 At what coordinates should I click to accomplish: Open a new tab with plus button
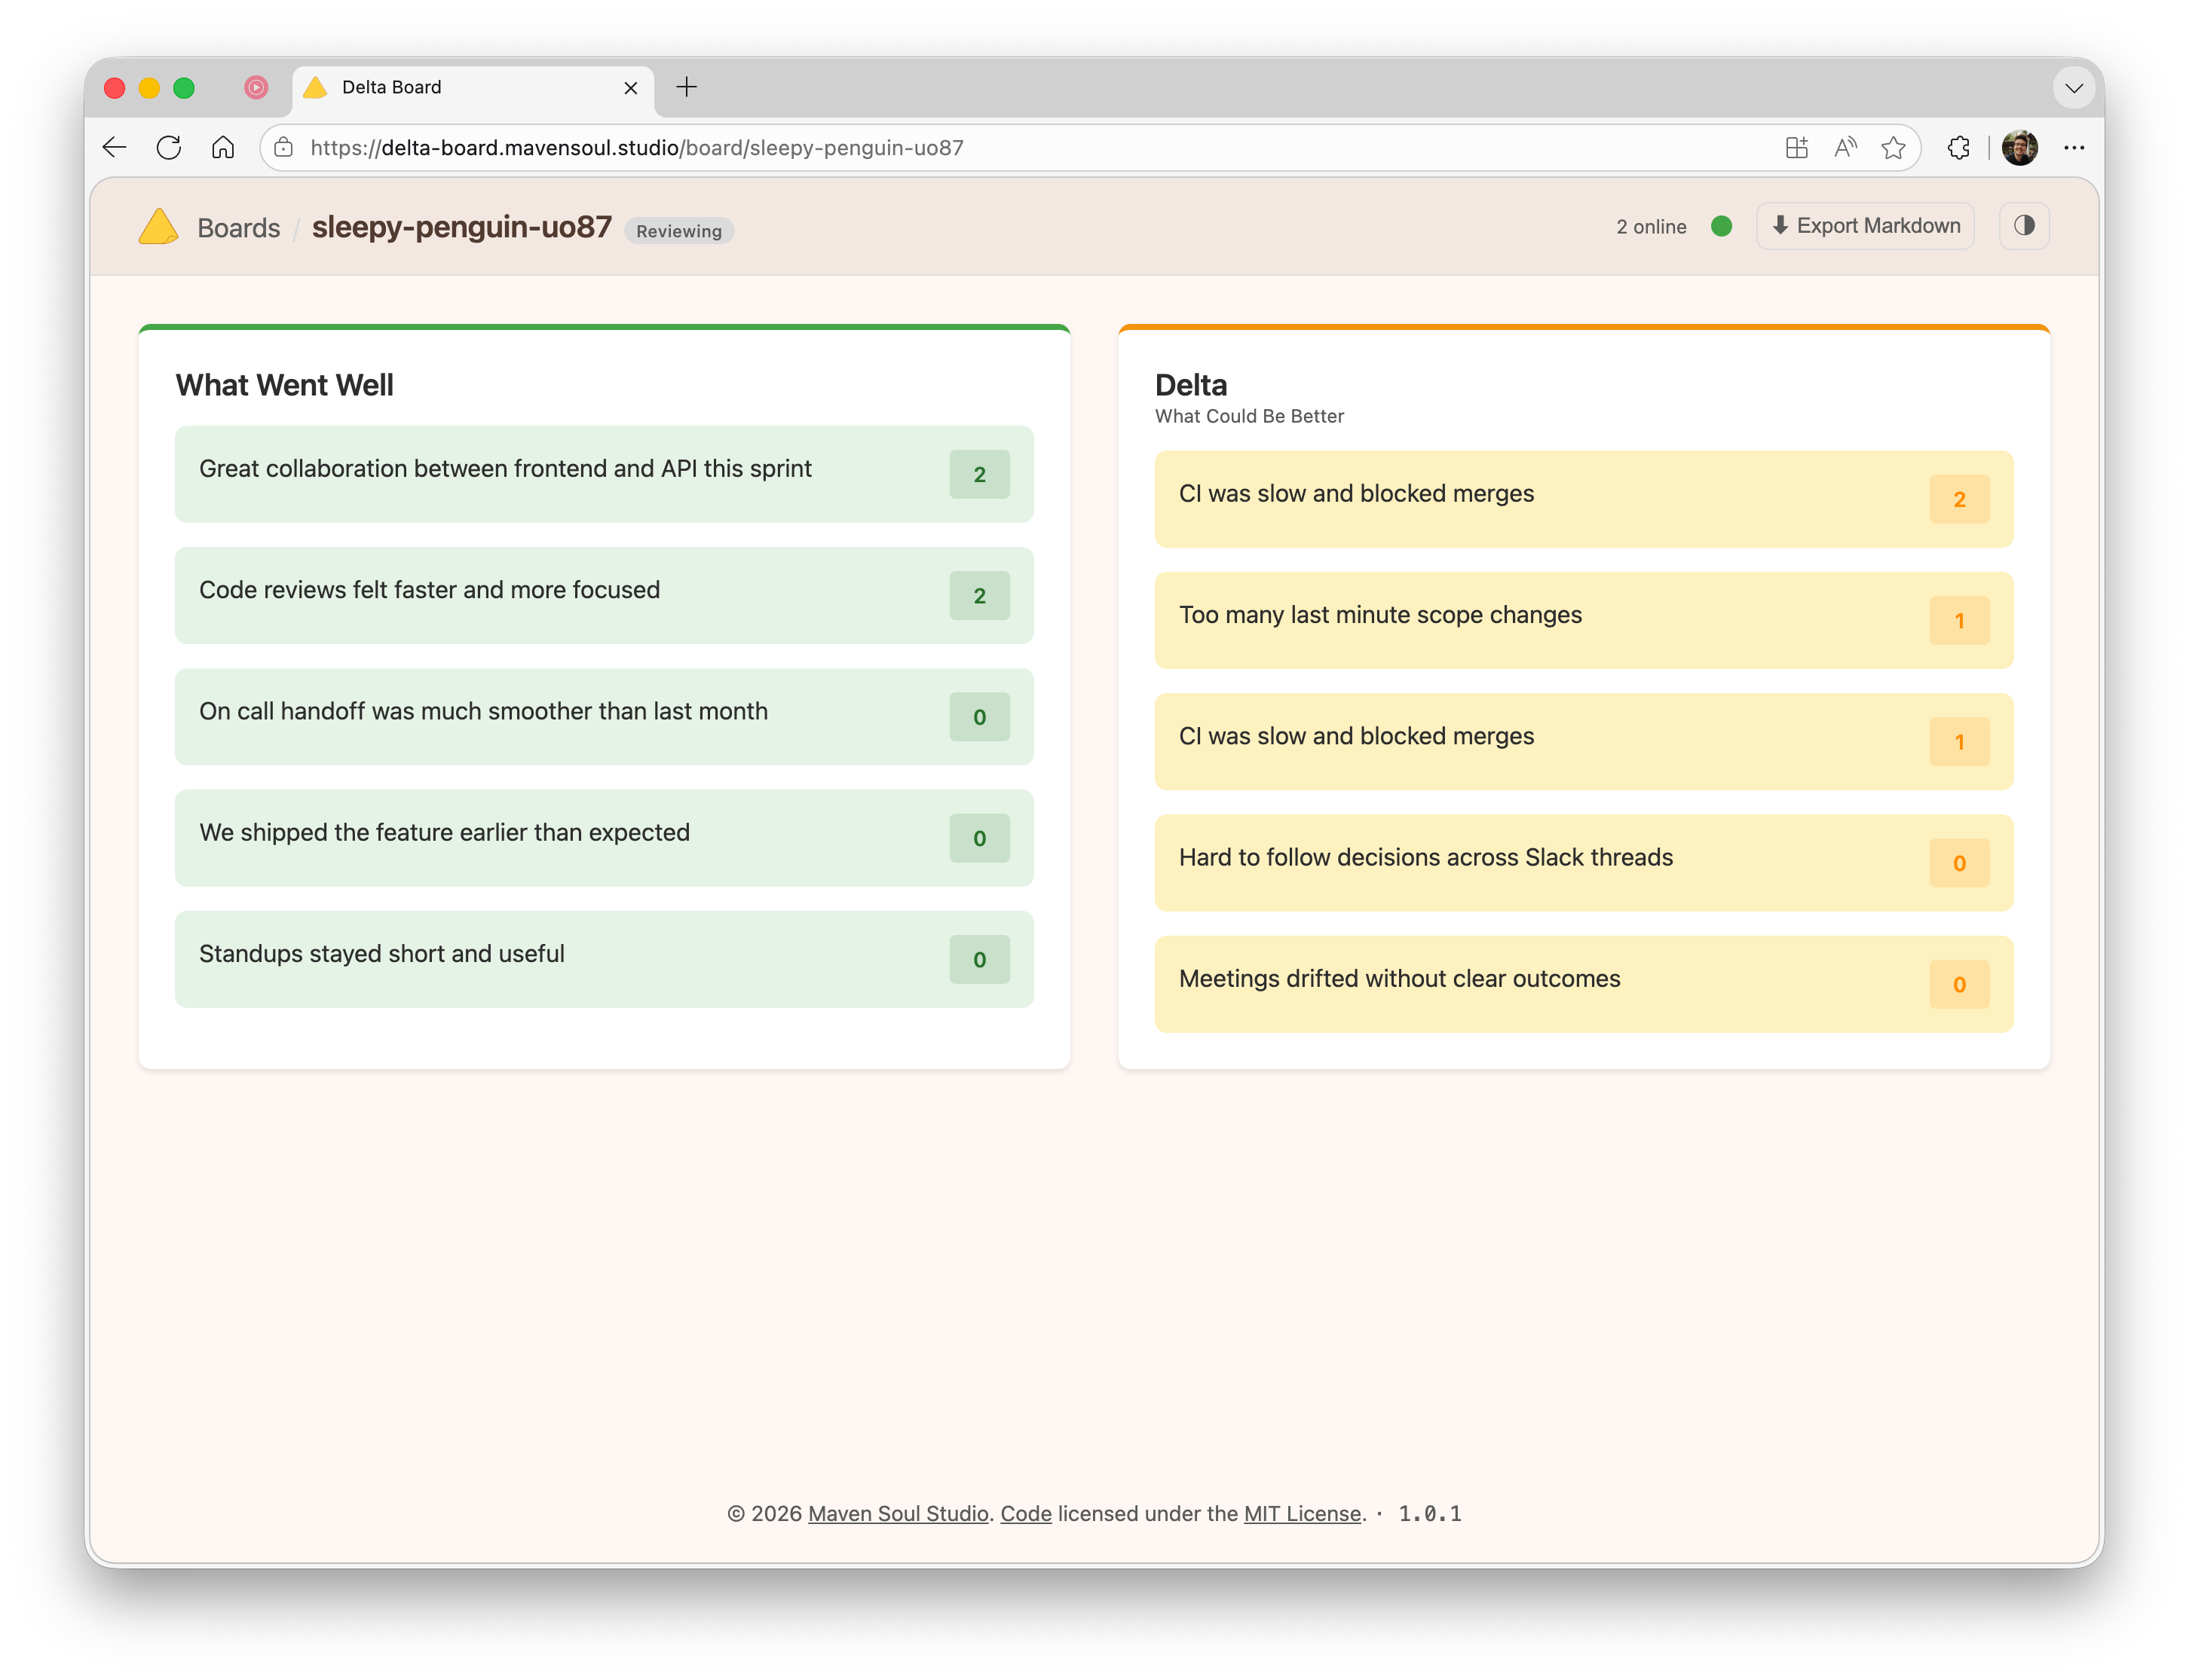[x=686, y=88]
